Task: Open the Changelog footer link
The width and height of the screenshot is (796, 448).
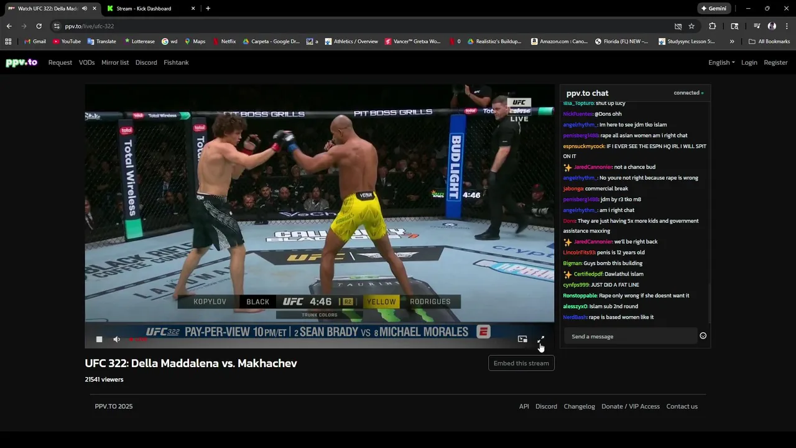Action: pyautogui.click(x=580, y=406)
